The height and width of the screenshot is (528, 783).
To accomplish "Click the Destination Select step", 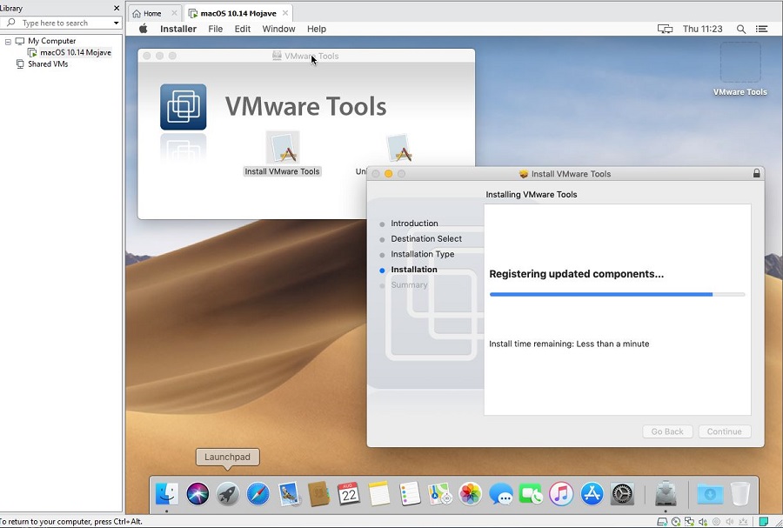I will (426, 238).
